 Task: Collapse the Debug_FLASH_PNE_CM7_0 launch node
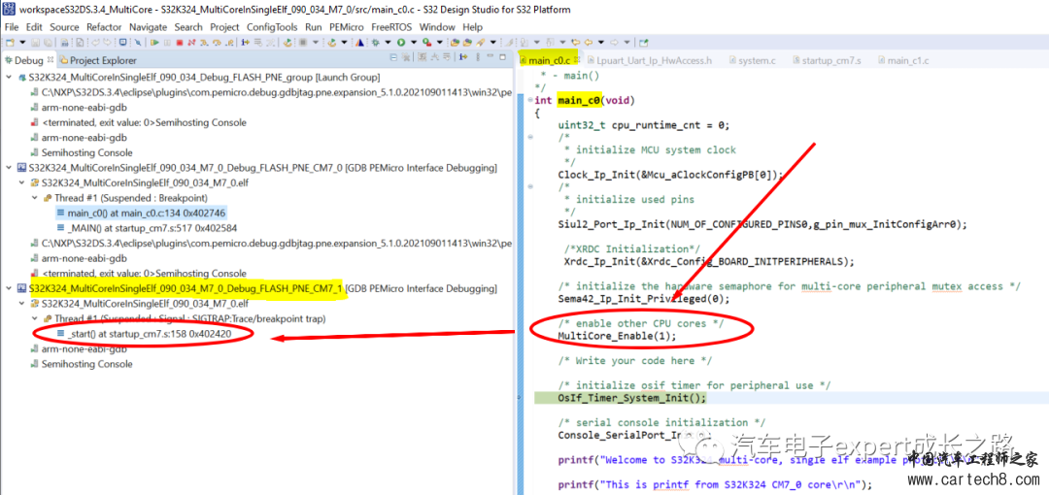(x=9, y=168)
